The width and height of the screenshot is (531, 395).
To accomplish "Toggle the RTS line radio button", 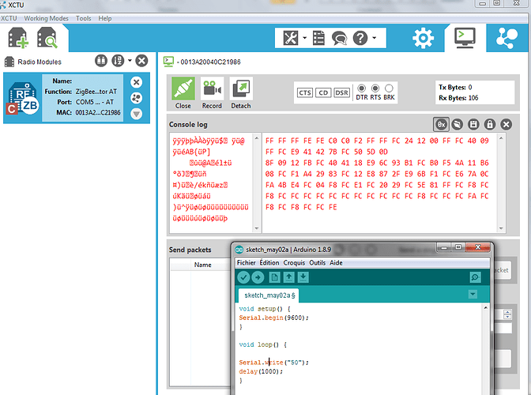I will click(375, 88).
